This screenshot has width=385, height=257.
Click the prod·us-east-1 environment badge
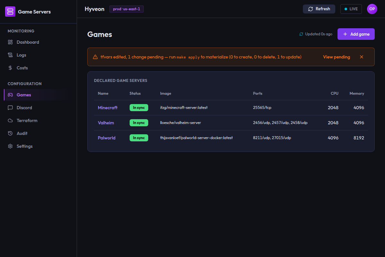[x=126, y=9]
